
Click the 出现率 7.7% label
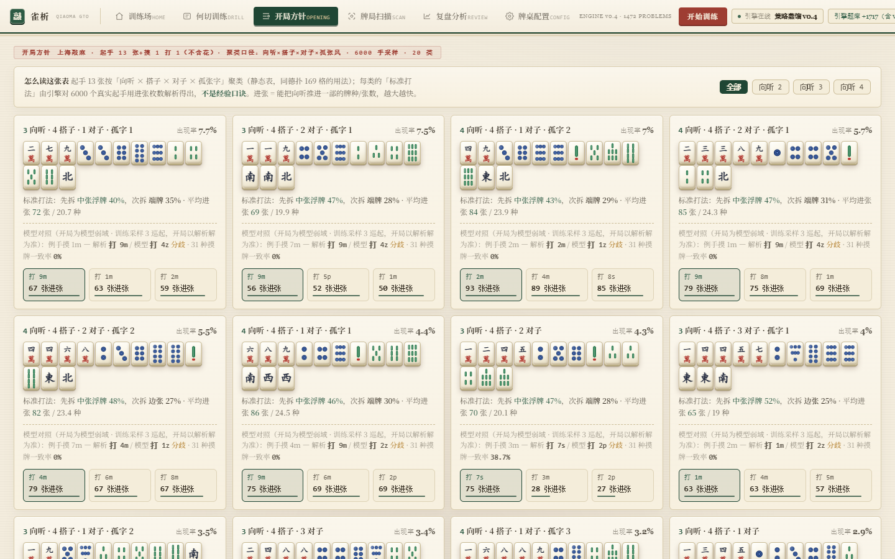coord(197,130)
